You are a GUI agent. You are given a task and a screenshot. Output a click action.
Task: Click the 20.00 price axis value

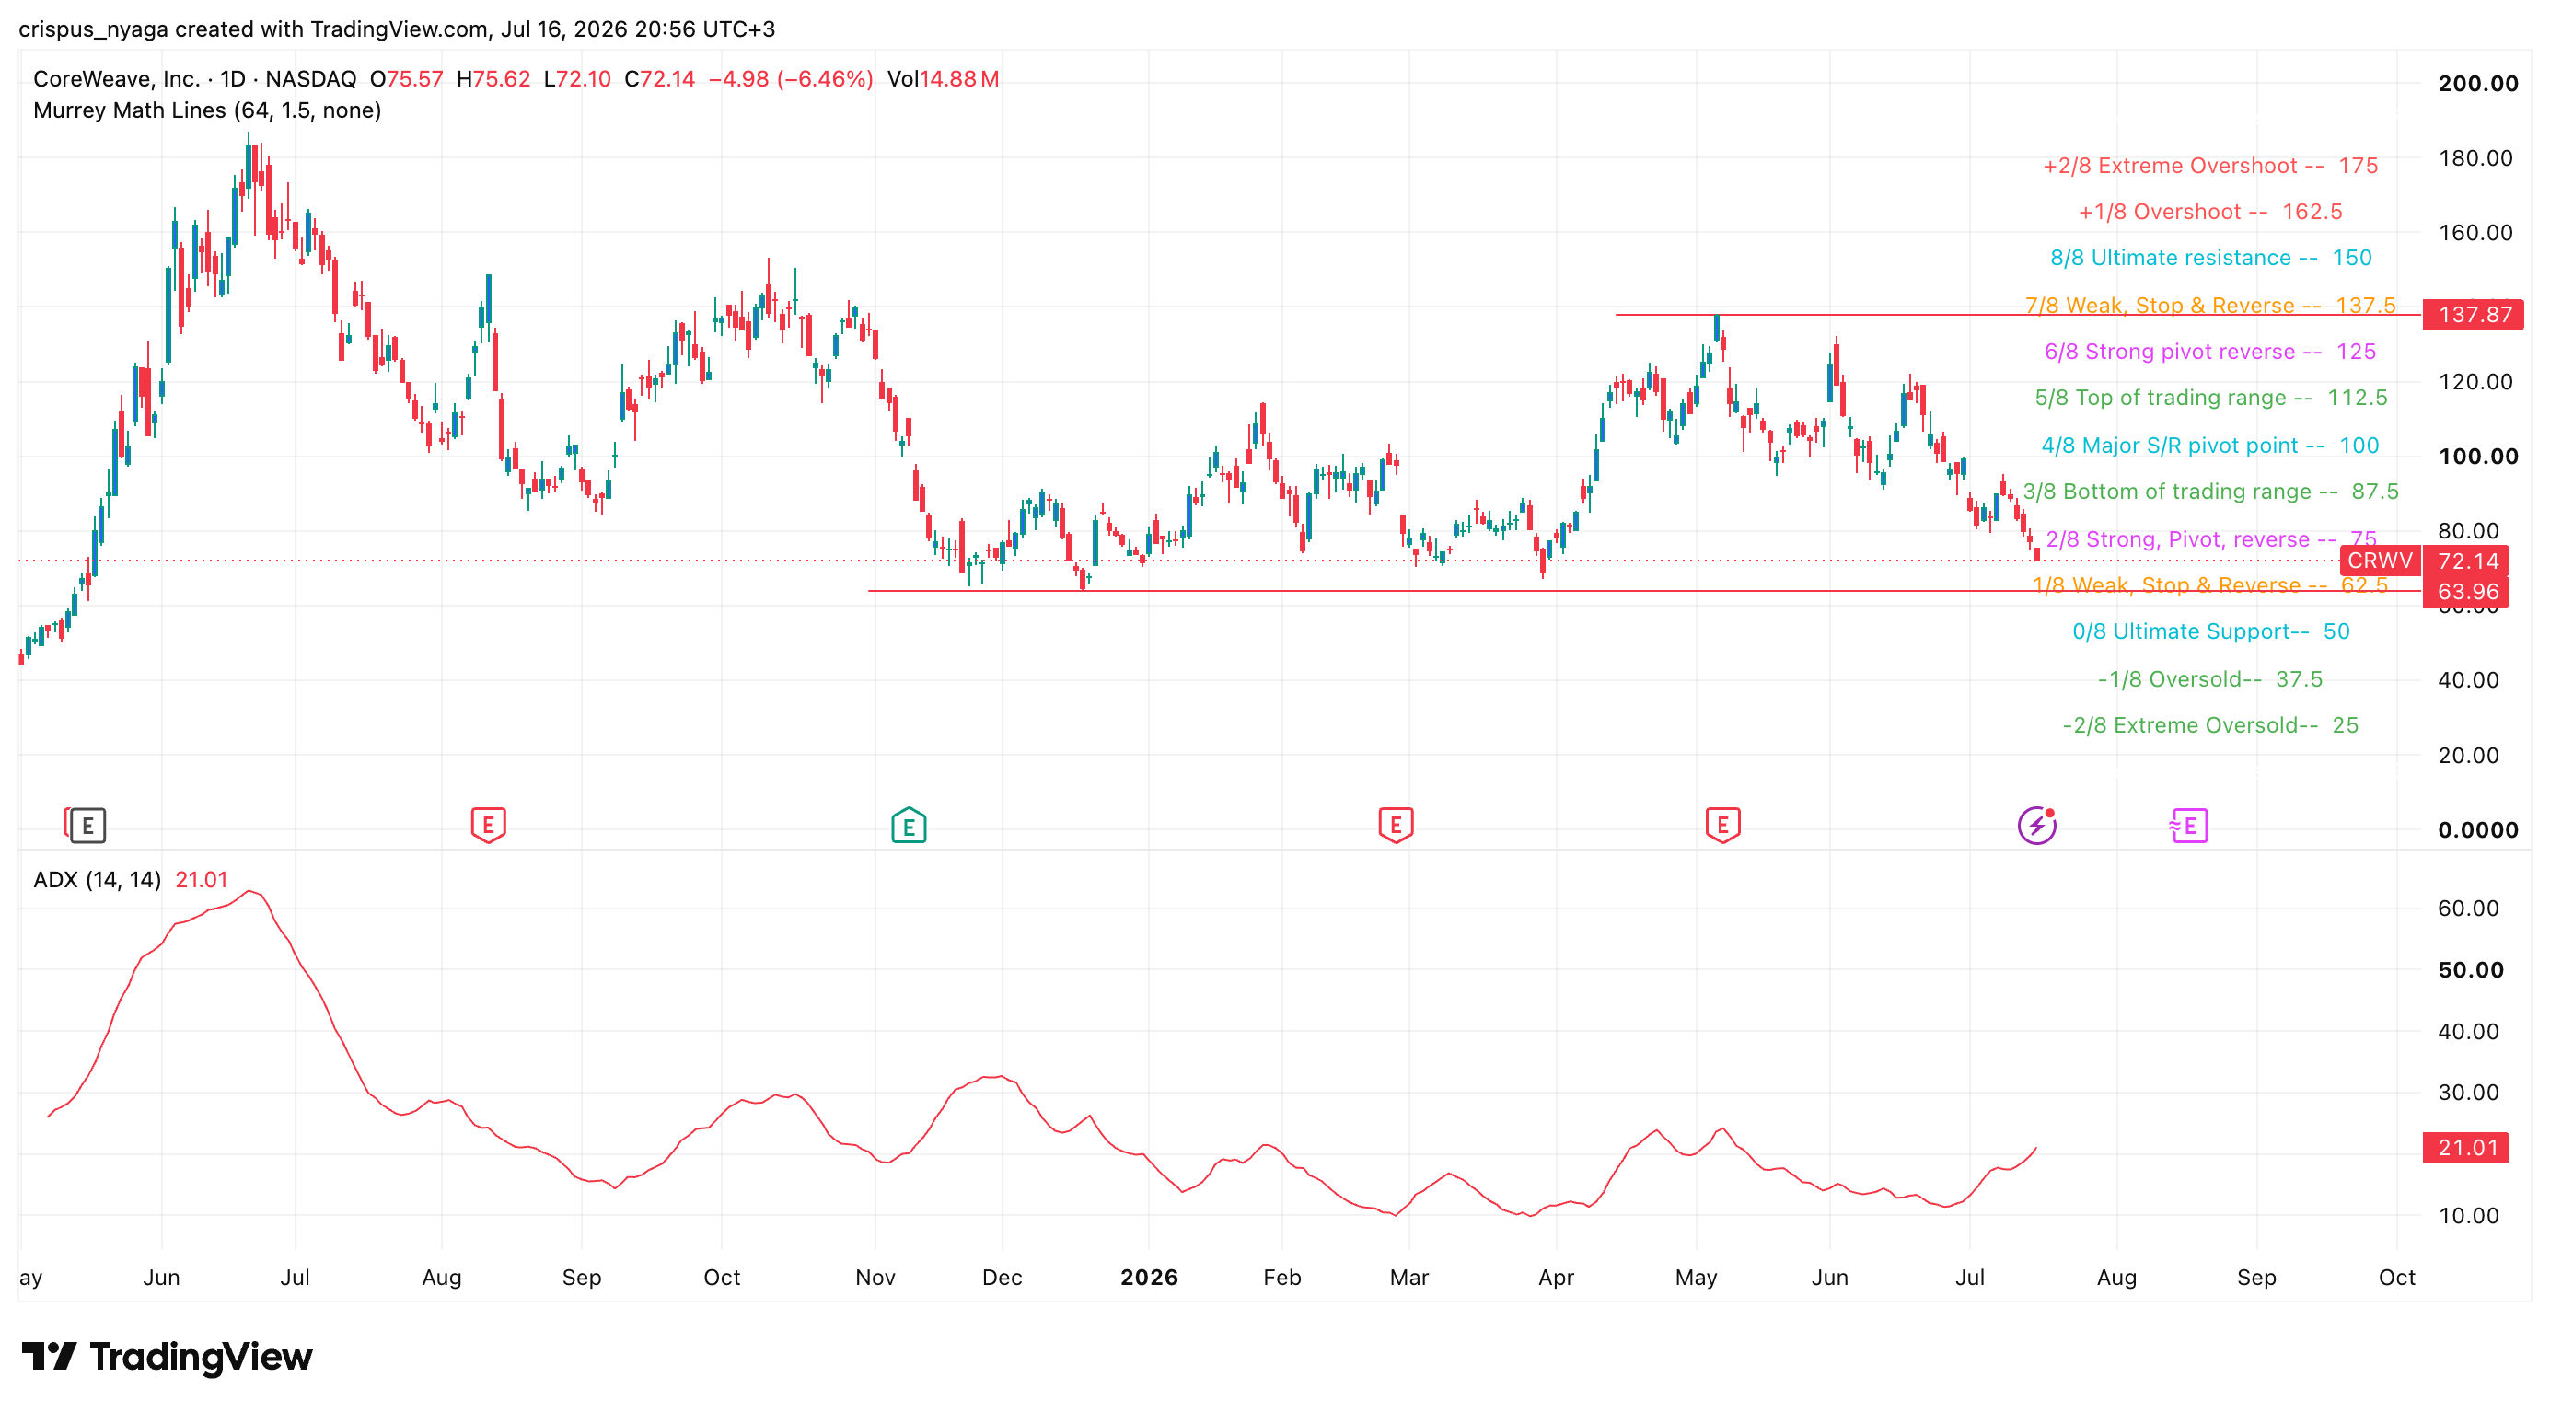2468,755
